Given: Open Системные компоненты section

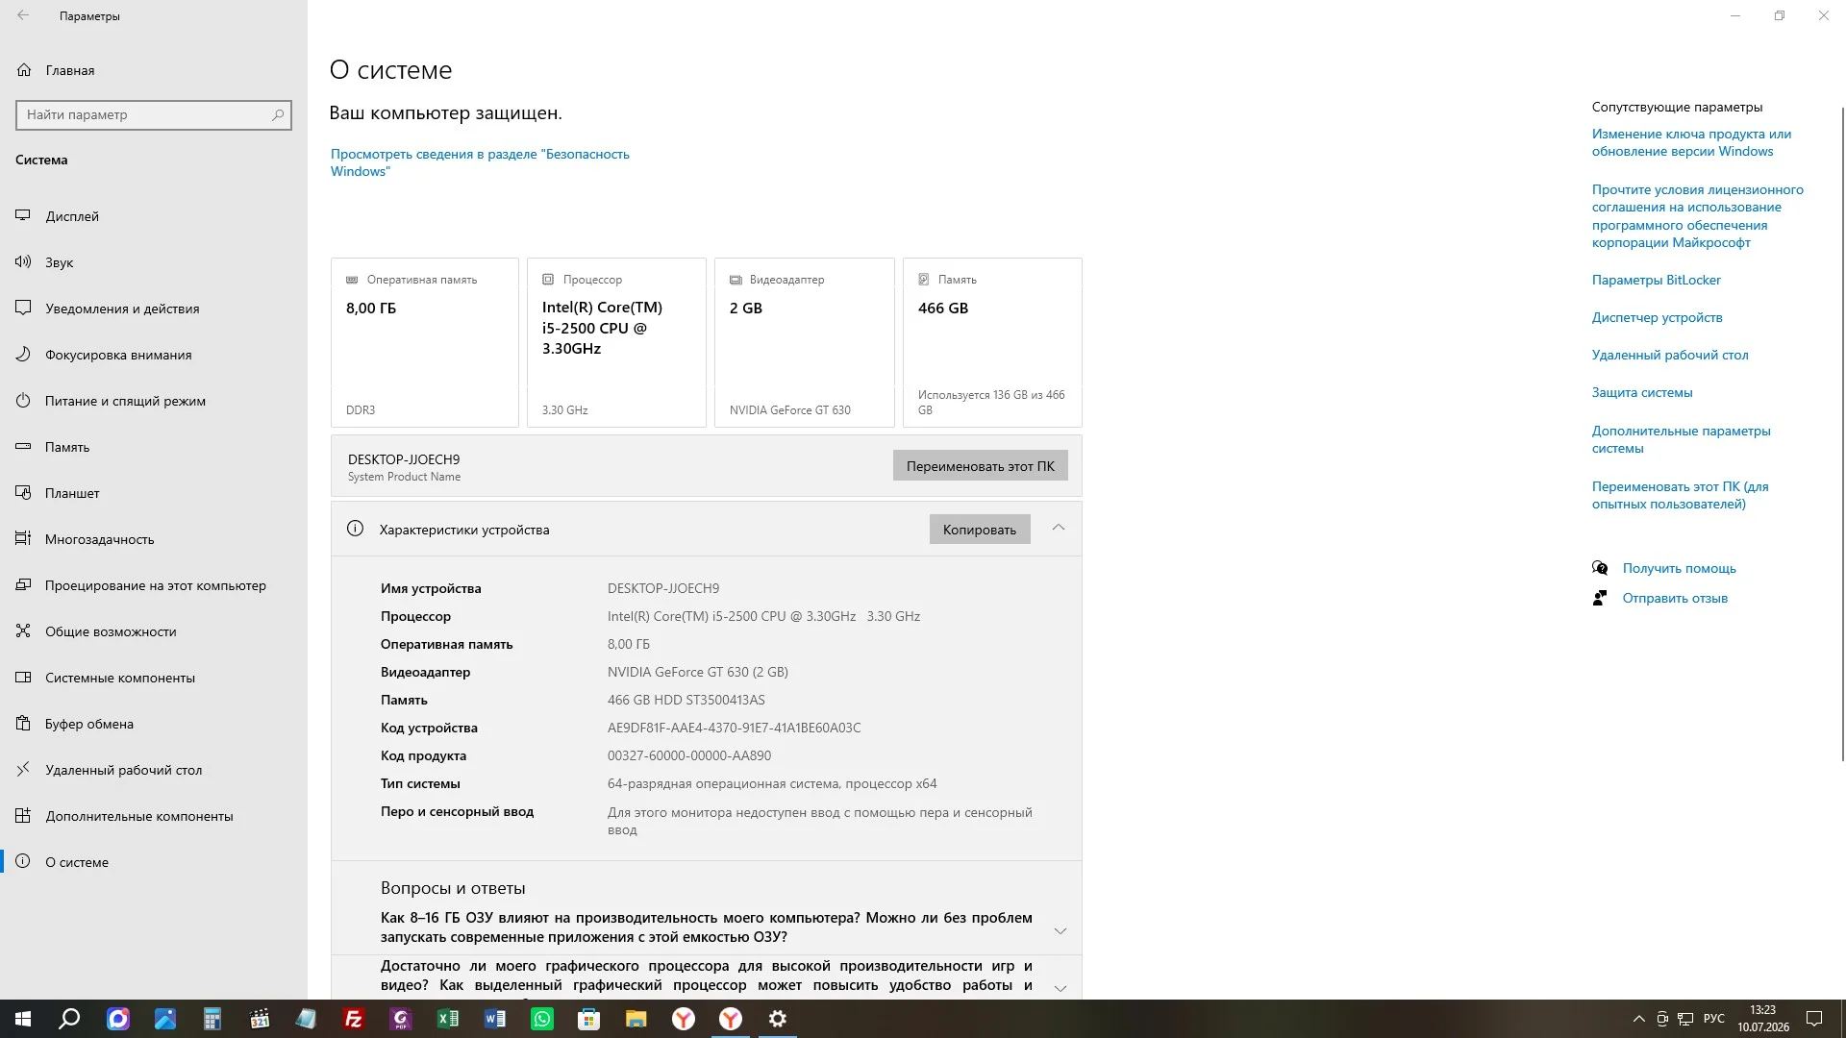Looking at the screenshot, I should 154,678.
